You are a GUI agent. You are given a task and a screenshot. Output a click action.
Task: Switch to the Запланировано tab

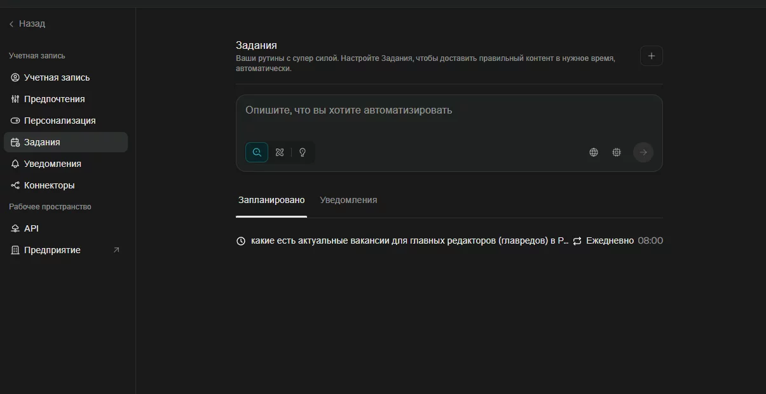point(271,200)
